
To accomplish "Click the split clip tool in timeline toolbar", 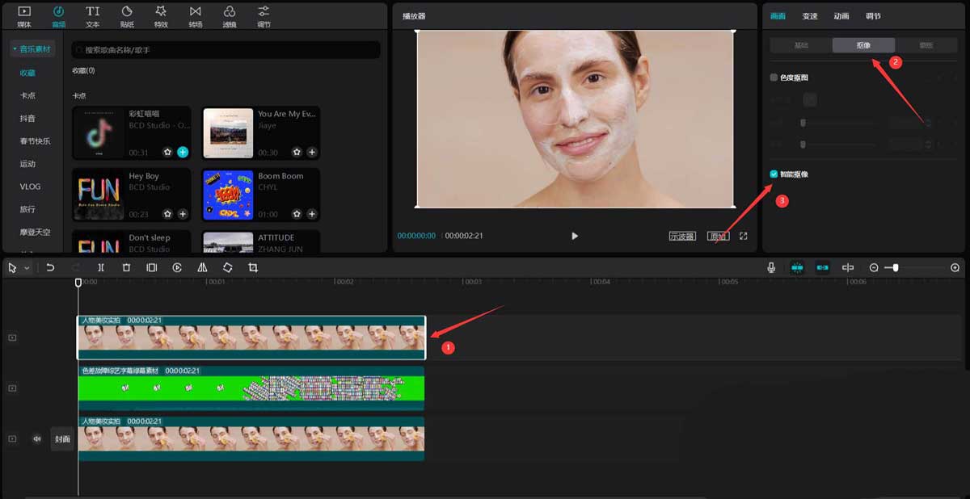I will (101, 267).
